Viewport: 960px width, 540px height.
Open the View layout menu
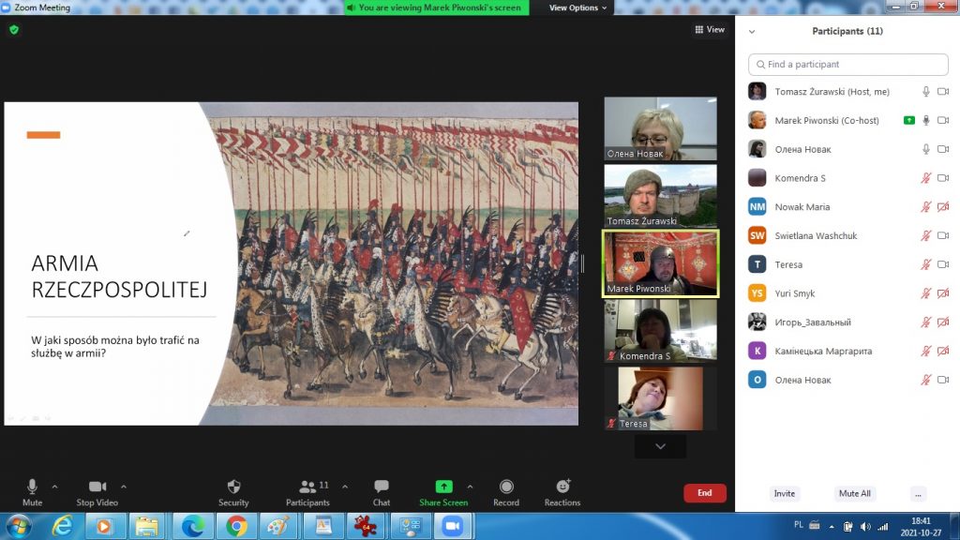pos(710,30)
